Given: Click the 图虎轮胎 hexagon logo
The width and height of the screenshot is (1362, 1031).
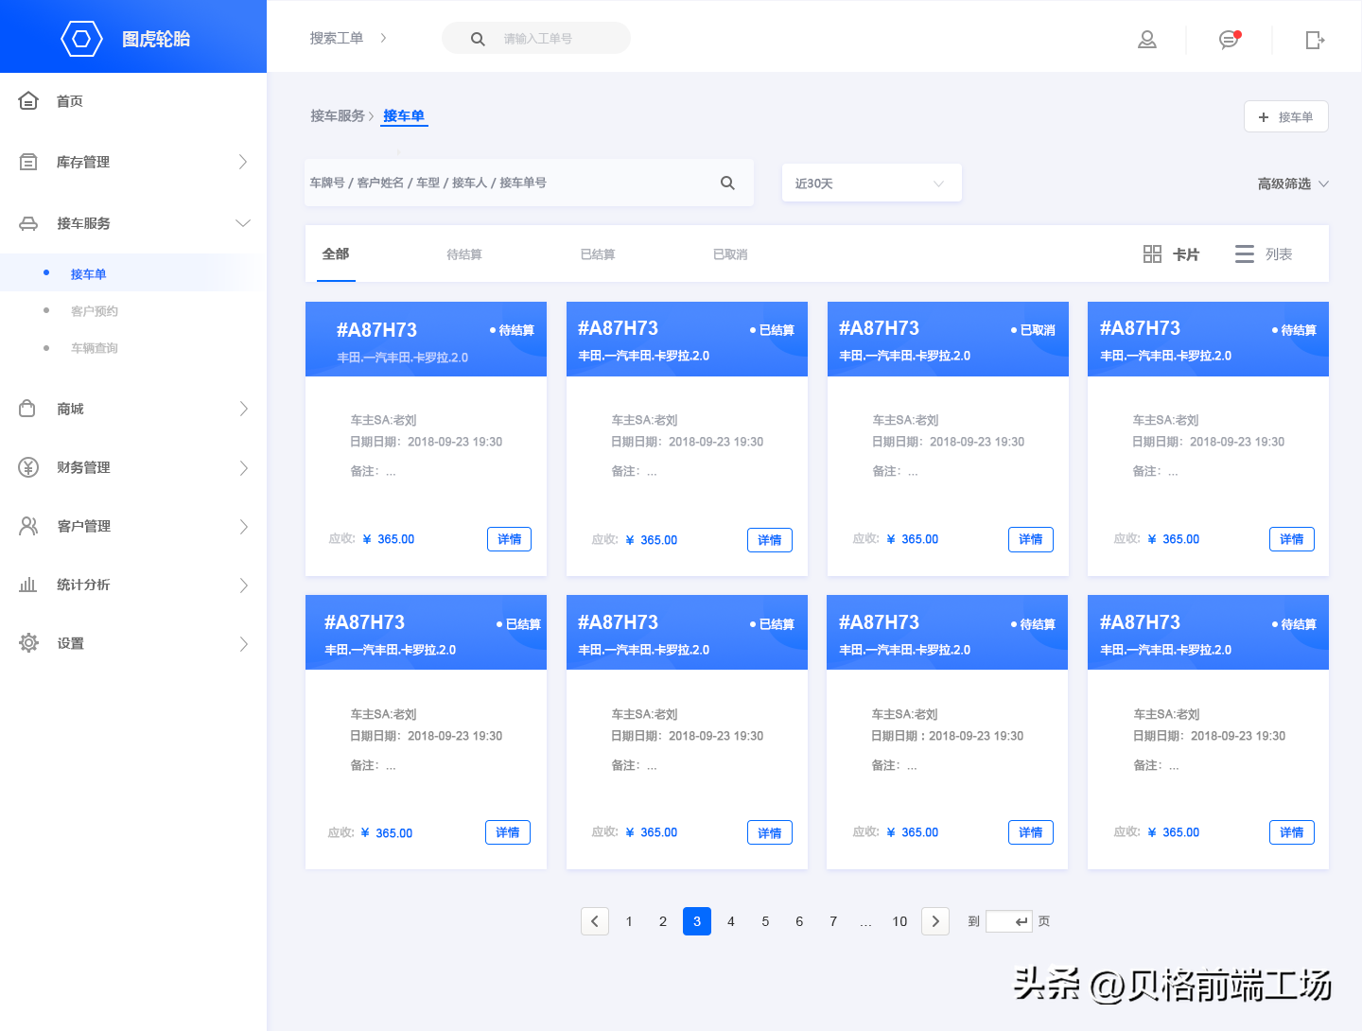Looking at the screenshot, I should tap(81, 39).
